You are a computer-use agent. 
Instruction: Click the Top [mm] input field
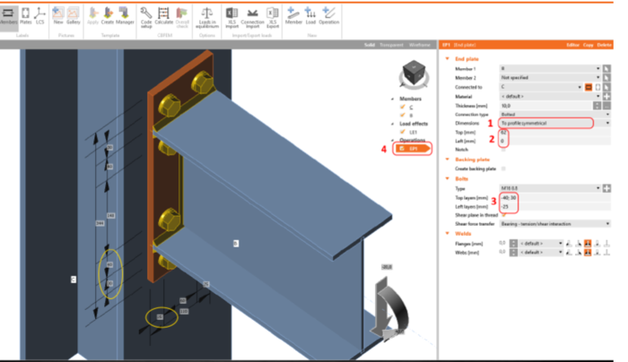point(554,132)
